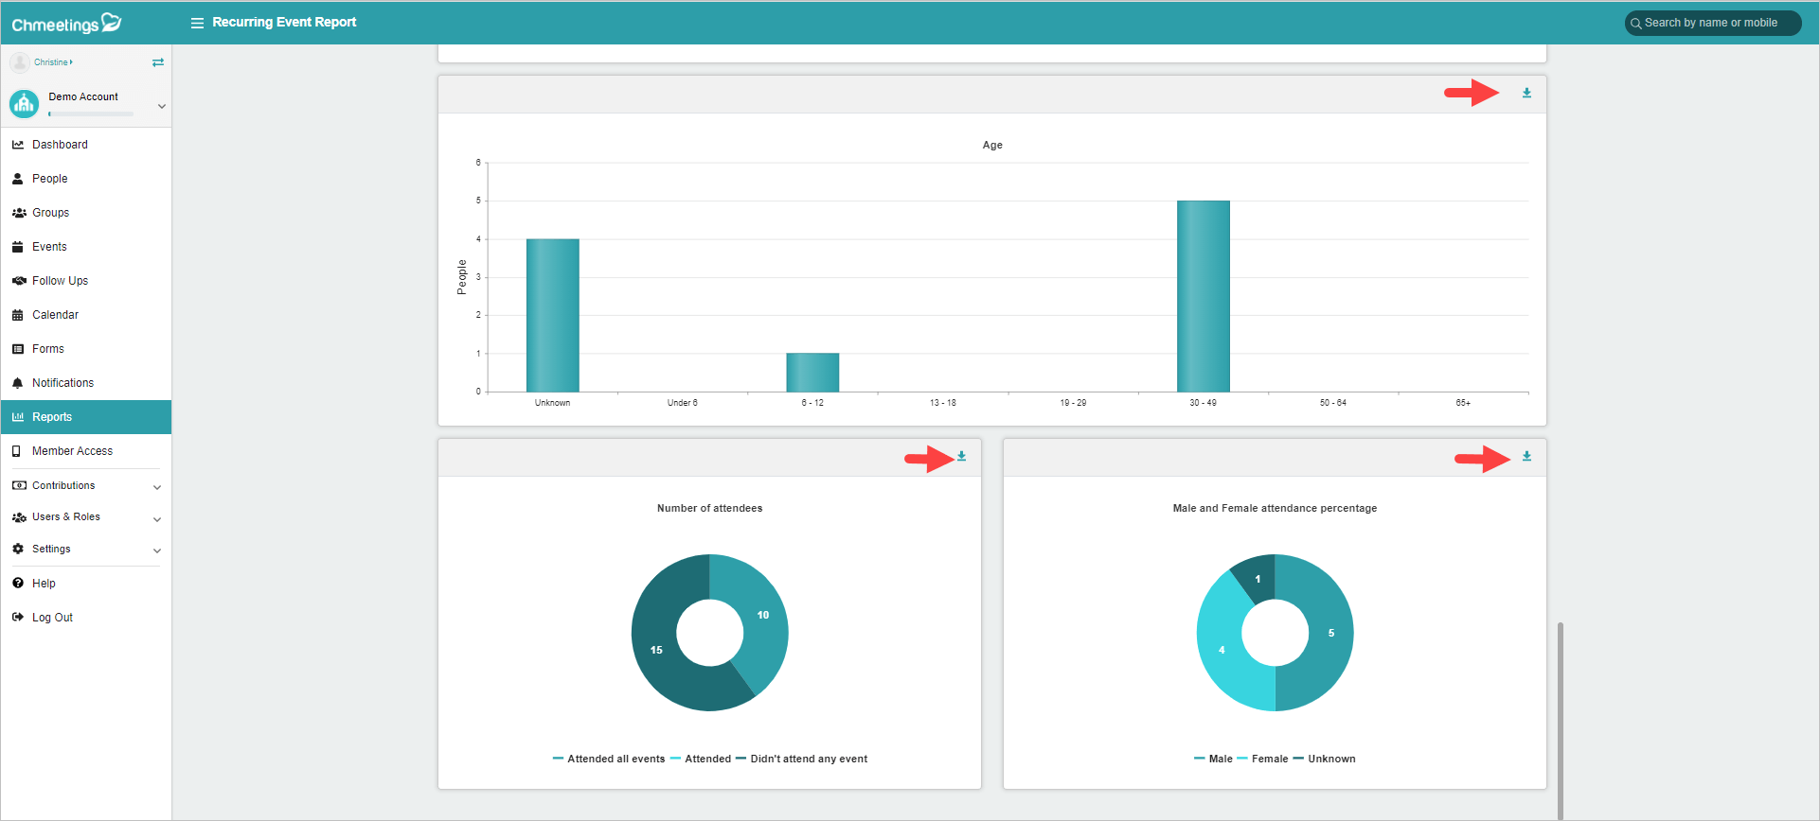Open the Dashboard menu item
This screenshot has height=821, width=1820.
pyautogui.click(x=86, y=145)
